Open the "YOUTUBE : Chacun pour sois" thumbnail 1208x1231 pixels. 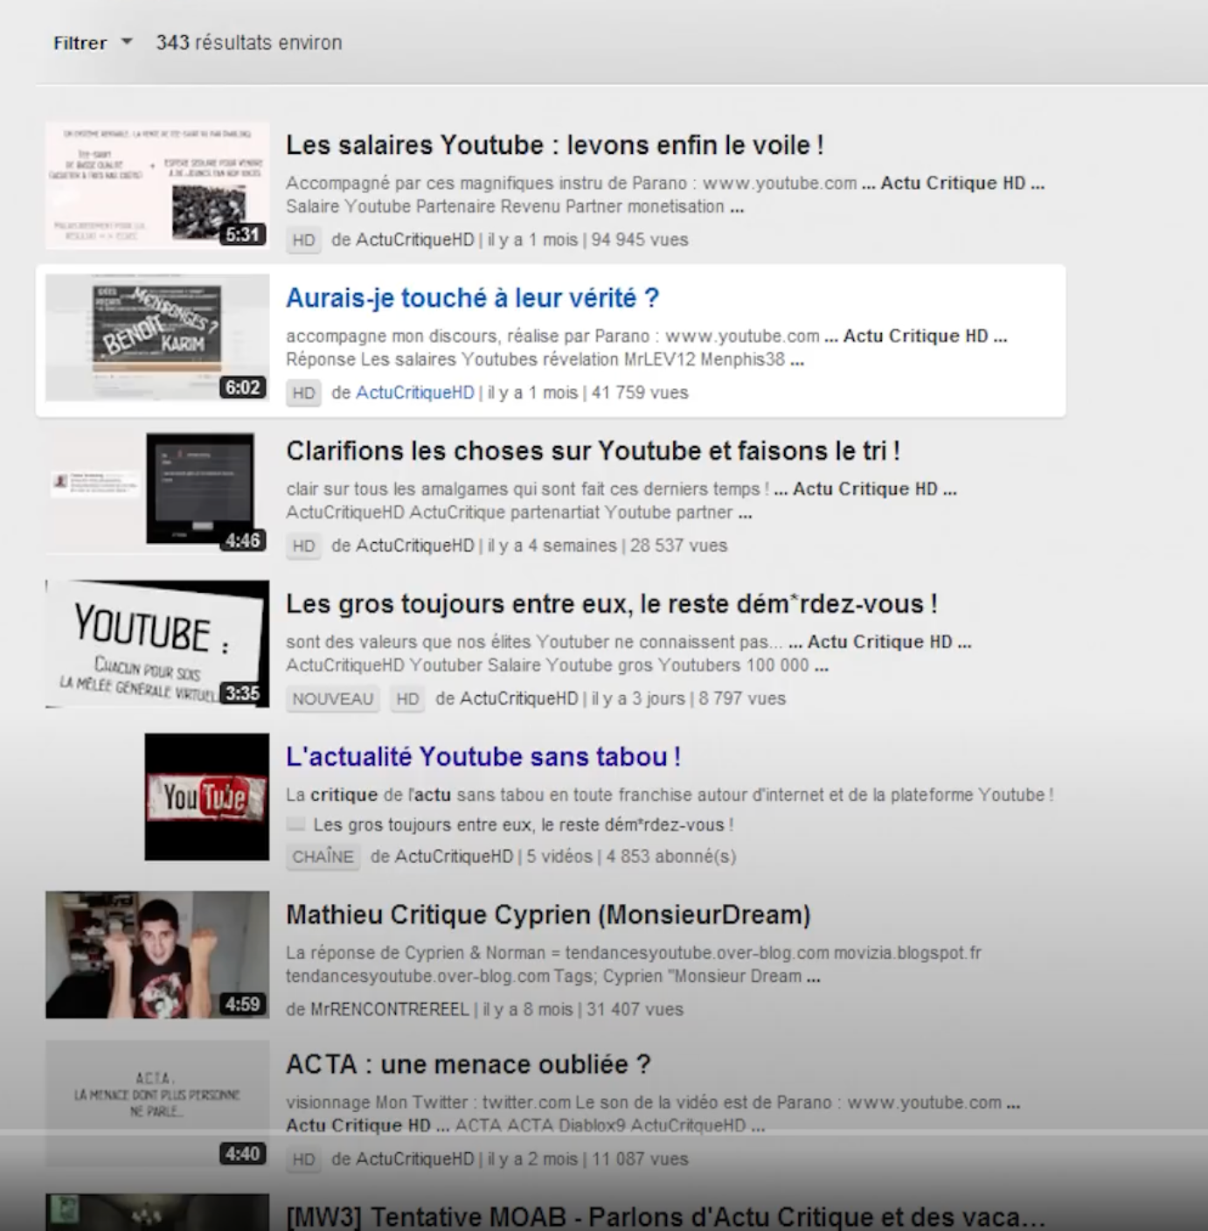(157, 644)
